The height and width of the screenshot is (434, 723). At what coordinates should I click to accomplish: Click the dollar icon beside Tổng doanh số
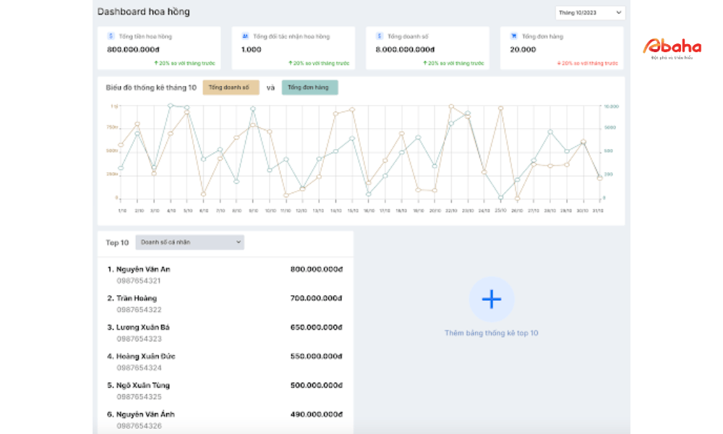[x=380, y=35]
